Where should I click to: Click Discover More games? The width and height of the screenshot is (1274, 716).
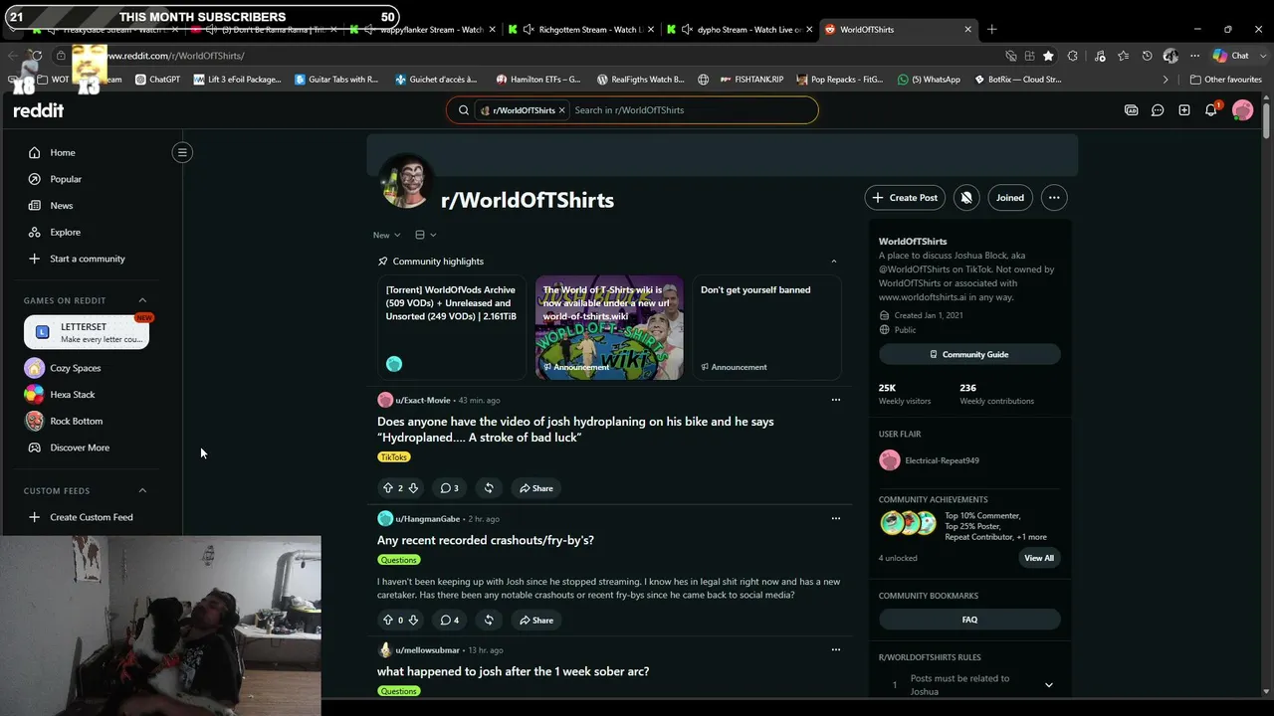80,447
